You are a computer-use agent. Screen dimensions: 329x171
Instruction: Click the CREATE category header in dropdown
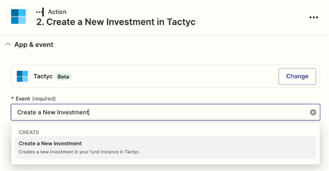point(29,132)
